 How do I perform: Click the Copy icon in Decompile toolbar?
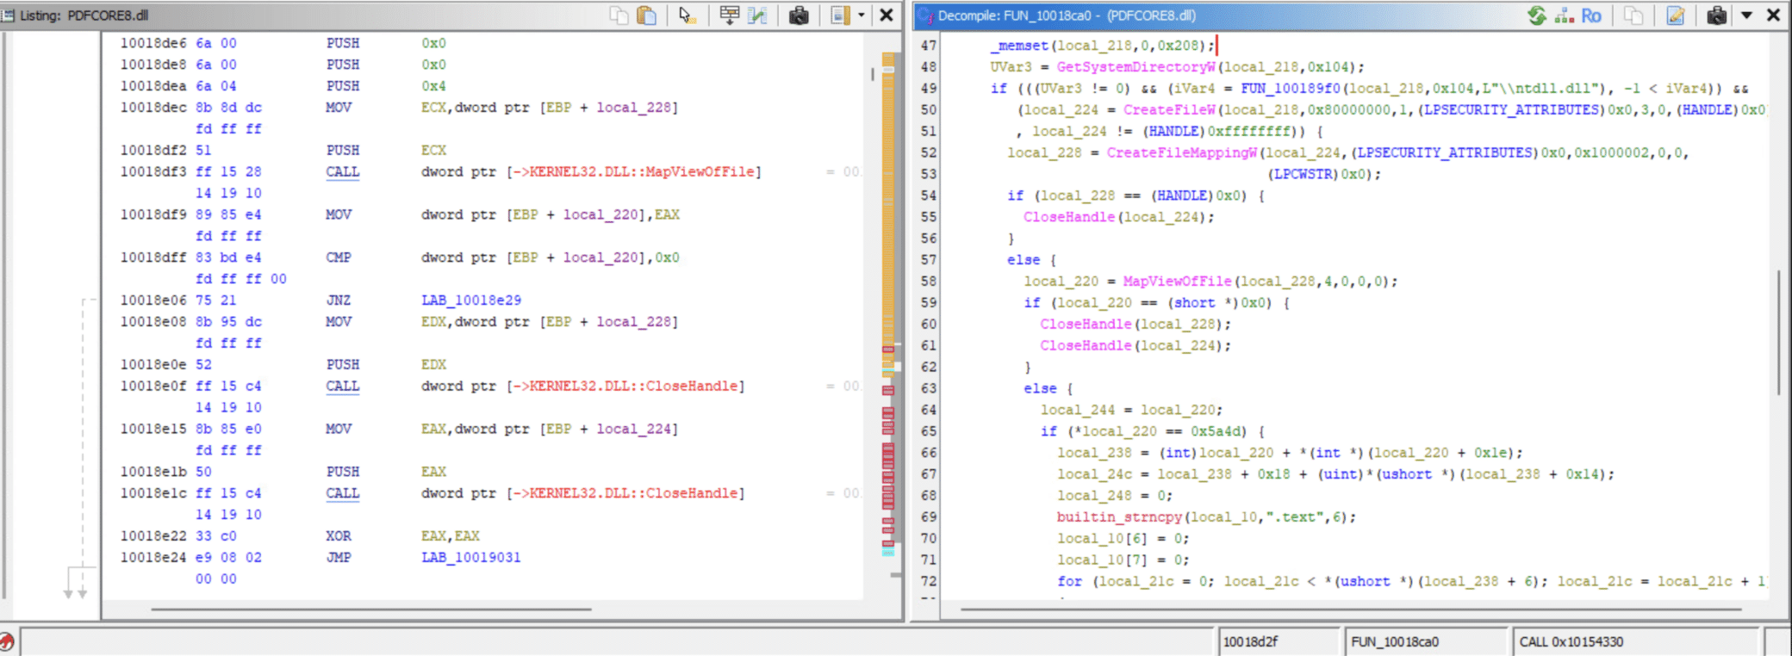[1633, 15]
